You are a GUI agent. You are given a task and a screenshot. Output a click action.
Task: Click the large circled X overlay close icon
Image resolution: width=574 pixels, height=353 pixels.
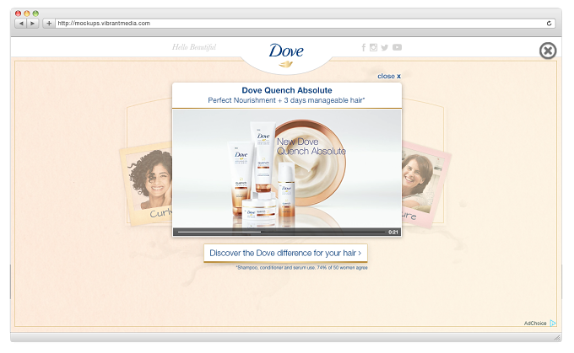point(548,51)
